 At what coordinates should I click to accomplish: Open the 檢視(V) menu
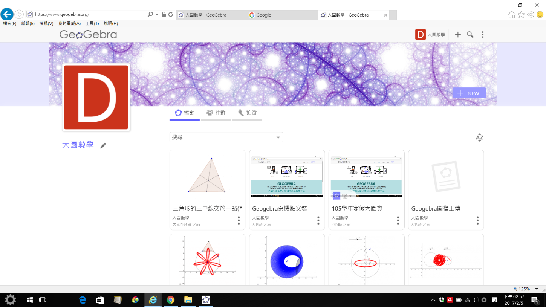point(46,24)
